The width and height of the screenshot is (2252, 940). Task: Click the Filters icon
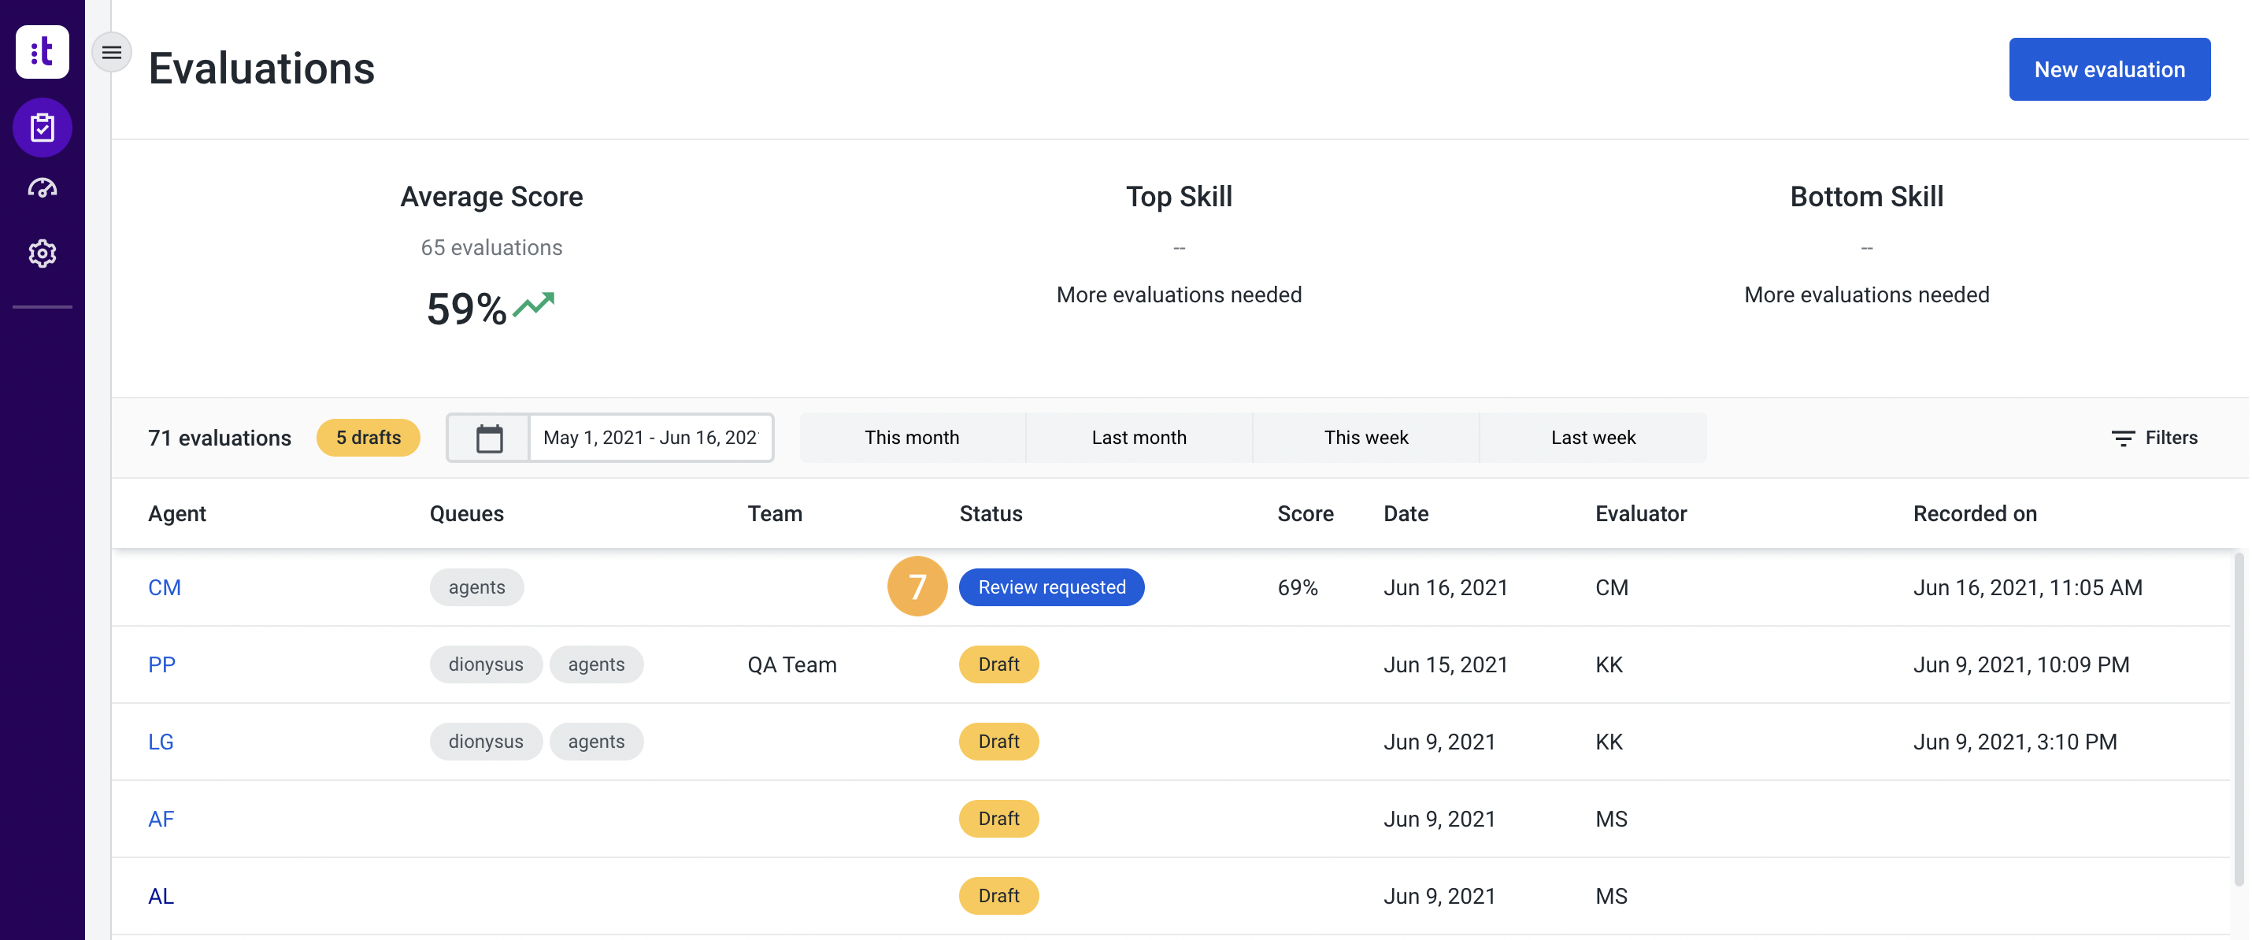(x=2123, y=438)
